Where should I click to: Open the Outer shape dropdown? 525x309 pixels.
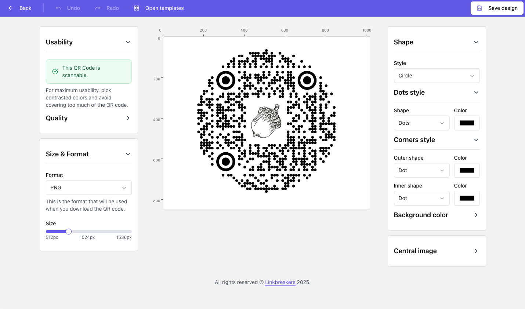tap(421, 170)
